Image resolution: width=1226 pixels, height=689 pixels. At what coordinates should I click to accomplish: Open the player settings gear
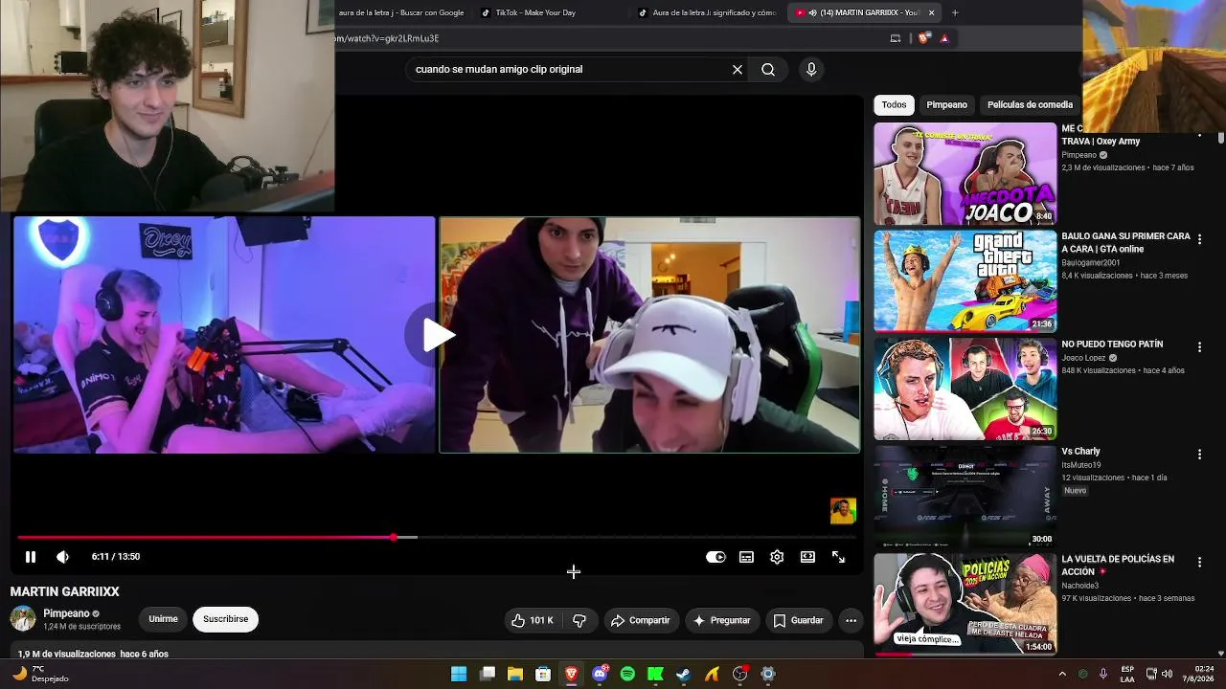(777, 557)
